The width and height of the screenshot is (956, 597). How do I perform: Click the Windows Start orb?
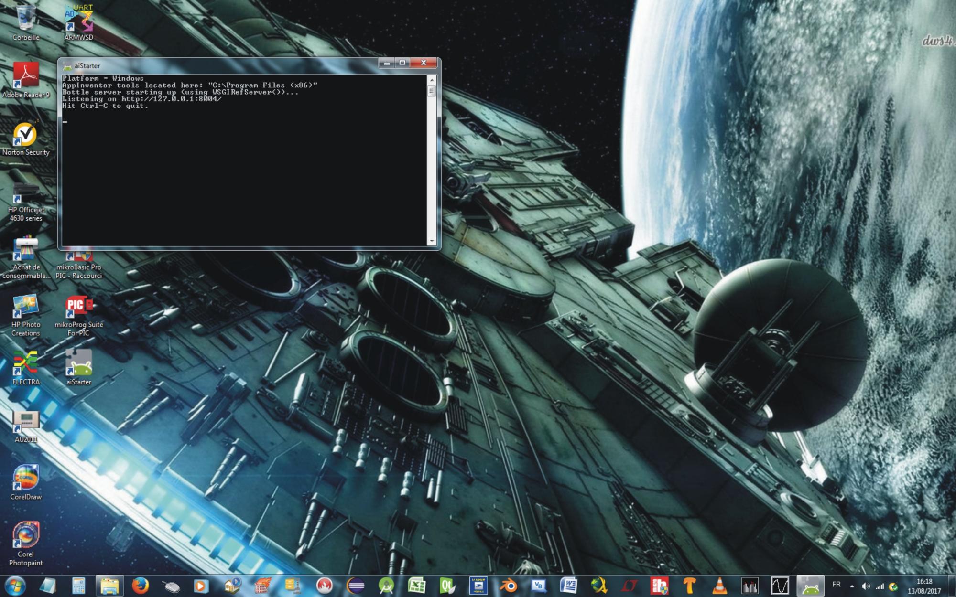[15, 586]
